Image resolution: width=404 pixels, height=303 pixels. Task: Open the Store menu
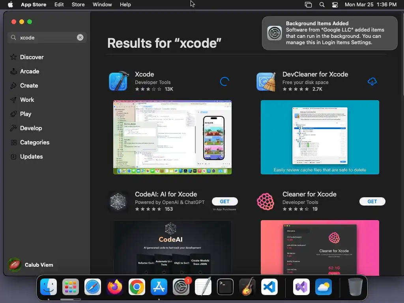(78, 4)
